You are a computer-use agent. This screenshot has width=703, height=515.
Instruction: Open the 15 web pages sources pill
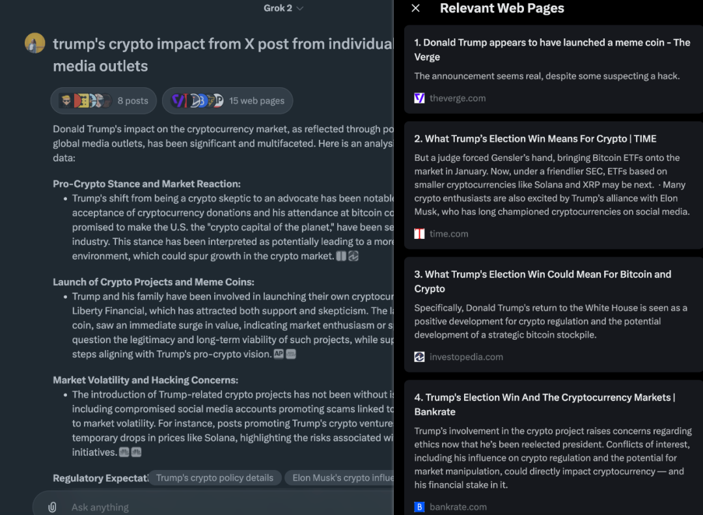click(227, 100)
